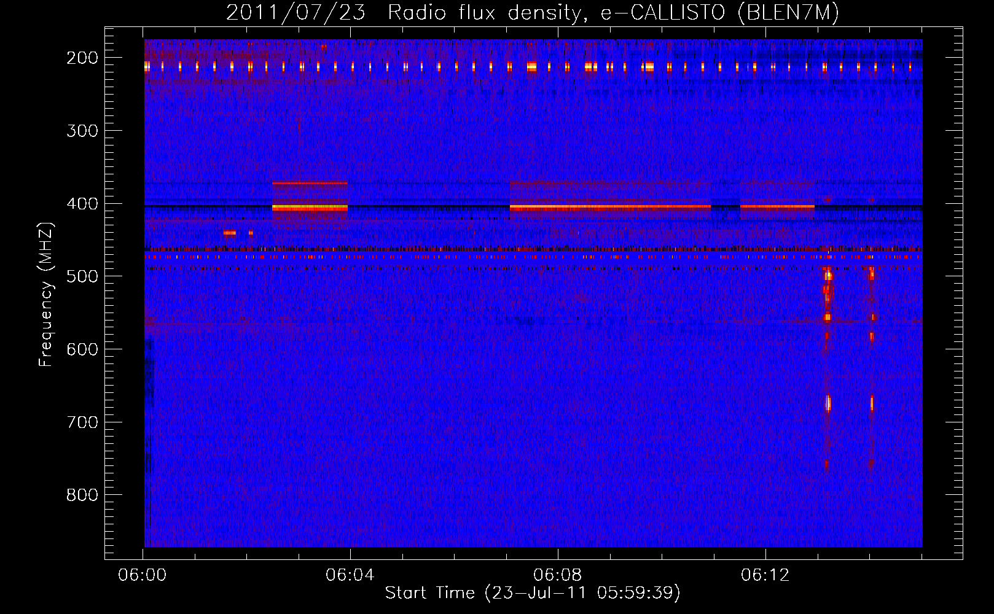This screenshot has width=994, height=614.
Task: Click the 'Frequency (MHZ)' axis label
Action: point(46,294)
